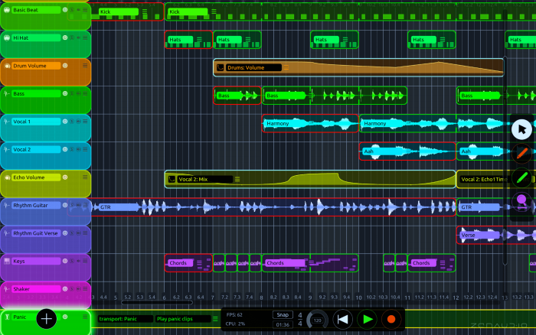
Task: Click the waveform icon on Bass track
Action: pos(7,93)
